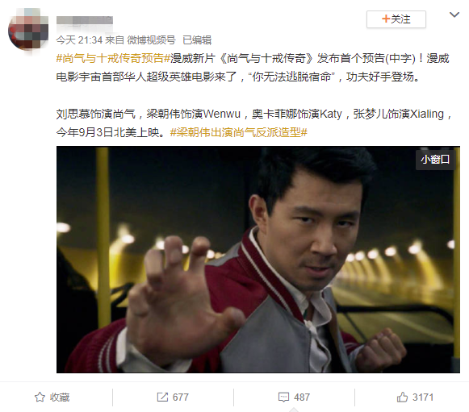Open the 今天 21:34 timestamp link
The width and height of the screenshot is (469, 412).
point(79,40)
